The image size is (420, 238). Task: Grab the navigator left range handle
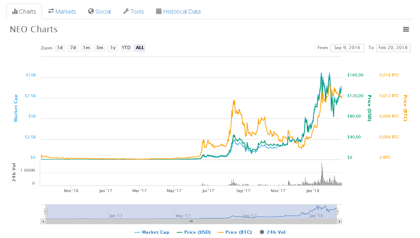click(46, 211)
